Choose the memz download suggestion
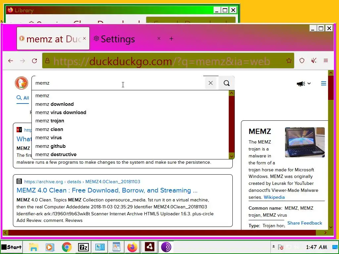The image size is (339, 254). click(130, 104)
